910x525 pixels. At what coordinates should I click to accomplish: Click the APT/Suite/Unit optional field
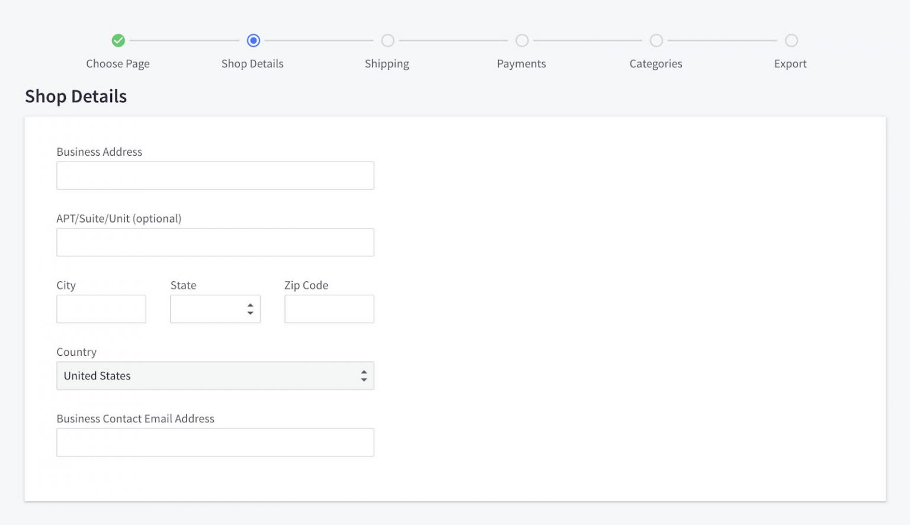point(215,242)
